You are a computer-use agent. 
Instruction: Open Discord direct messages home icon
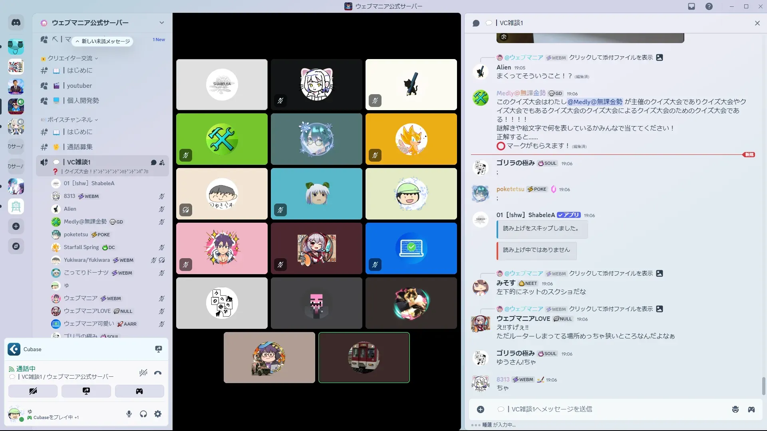click(16, 23)
